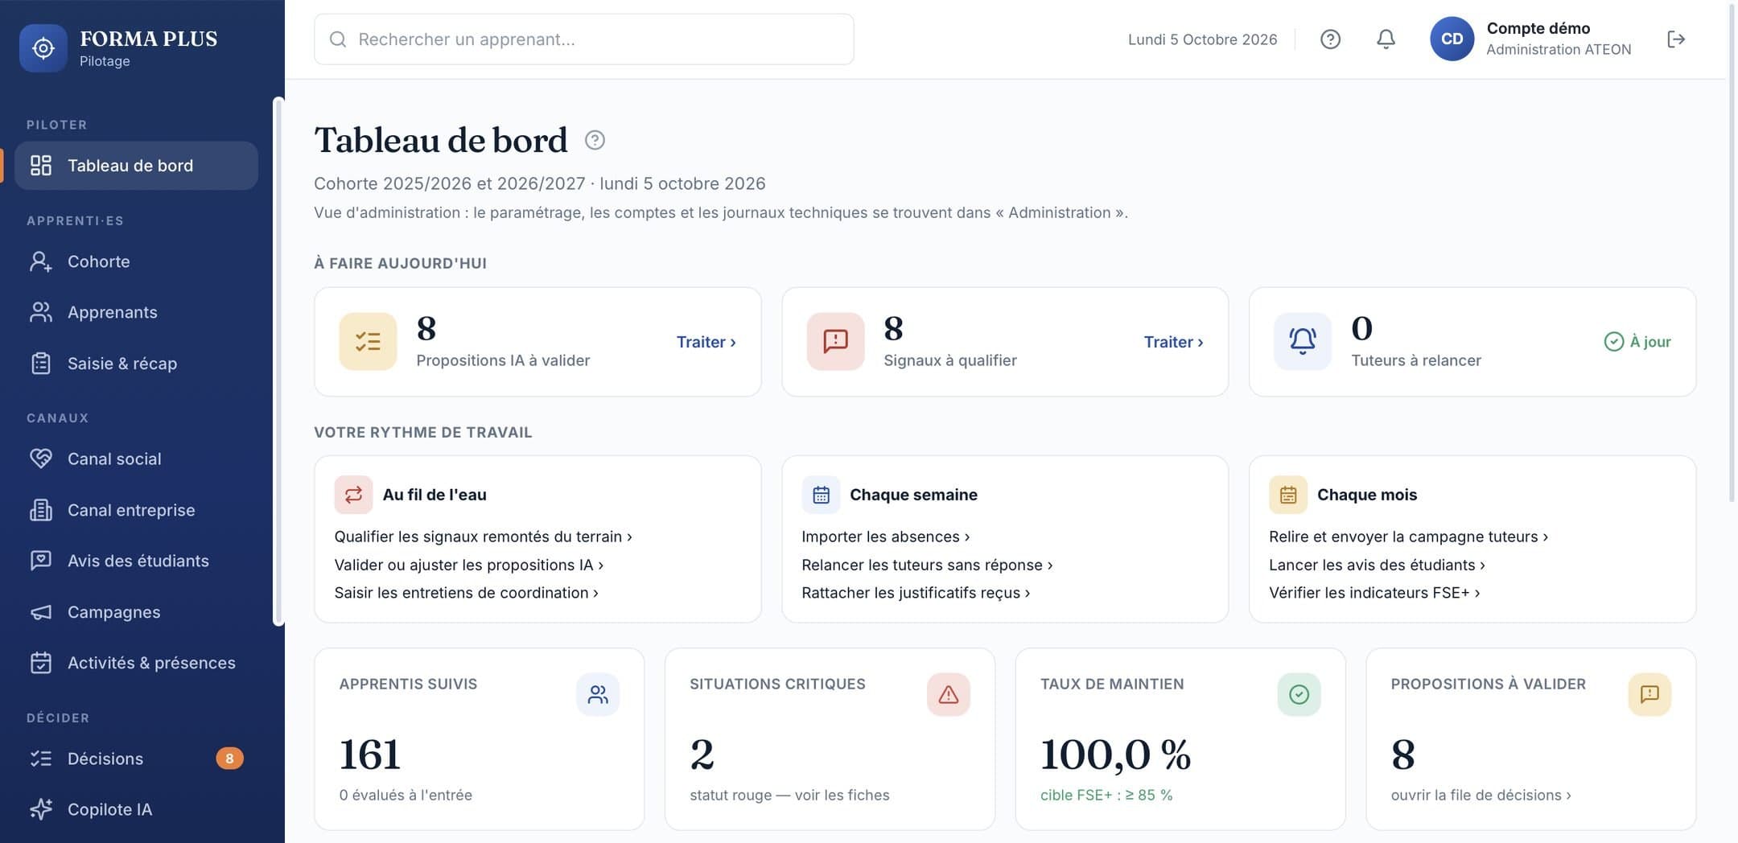Open Relancer les tuteurs sans réponse
Screen dimensions: 1738x843
point(927,565)
